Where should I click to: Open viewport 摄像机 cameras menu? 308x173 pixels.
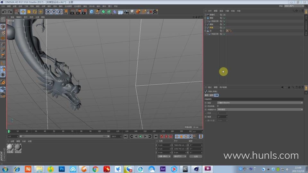point(19,17)
